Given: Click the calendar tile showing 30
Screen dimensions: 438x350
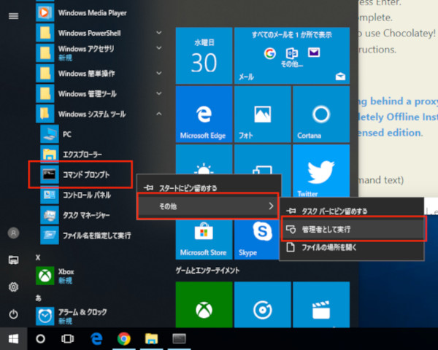Looking at the screenshot, I should (204, 56).
